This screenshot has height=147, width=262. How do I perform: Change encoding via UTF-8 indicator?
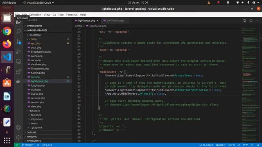232,145
